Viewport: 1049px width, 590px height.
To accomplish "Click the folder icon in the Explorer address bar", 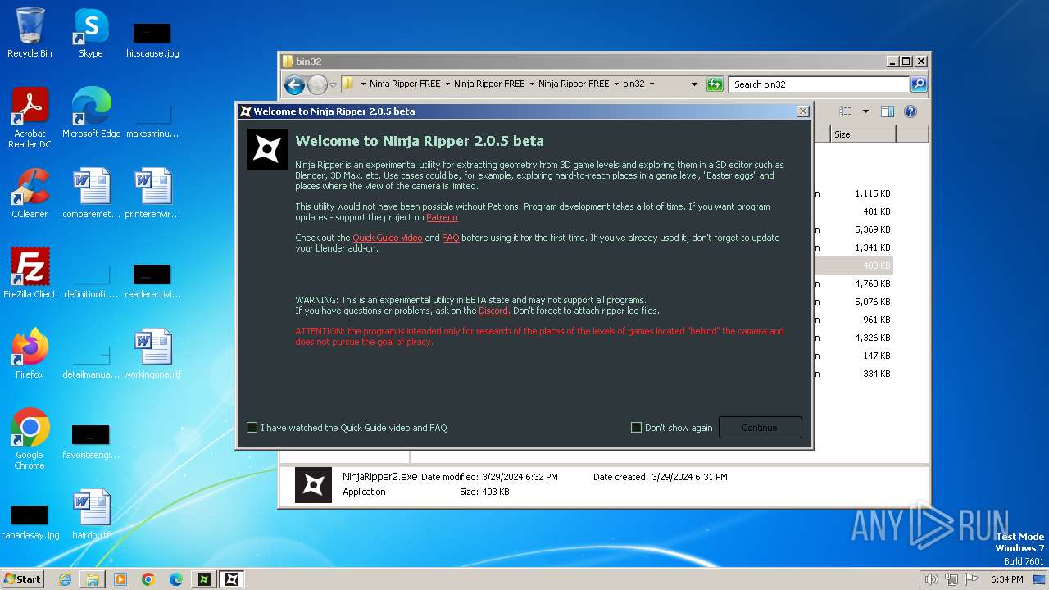I will point(347,84).
